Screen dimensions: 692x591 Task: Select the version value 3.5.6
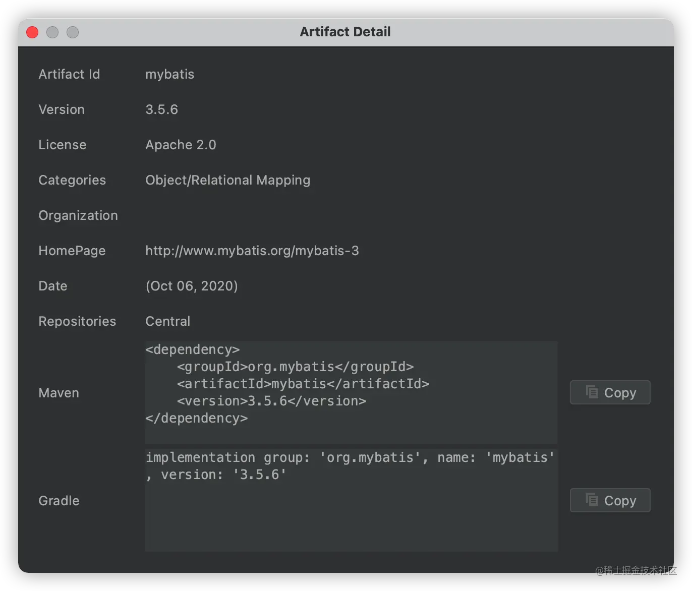[162, 109]
